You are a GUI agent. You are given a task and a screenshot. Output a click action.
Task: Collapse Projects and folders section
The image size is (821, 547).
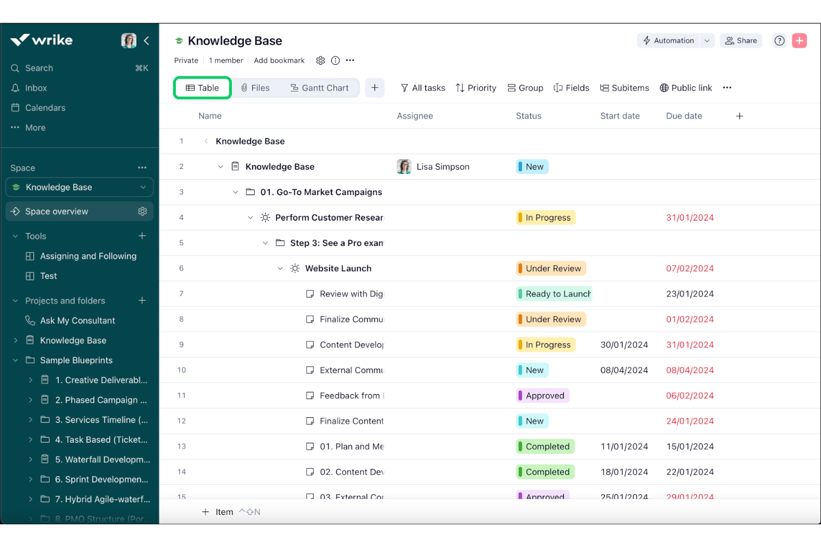[15, 301]
